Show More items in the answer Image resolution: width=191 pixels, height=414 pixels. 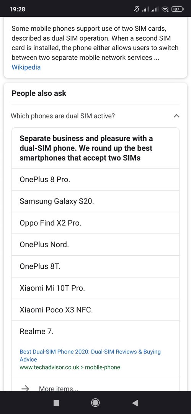click(59, 388)
